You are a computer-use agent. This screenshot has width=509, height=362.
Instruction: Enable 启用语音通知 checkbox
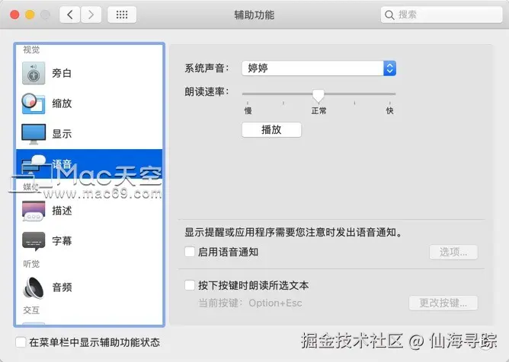click(x=190, y=252)
